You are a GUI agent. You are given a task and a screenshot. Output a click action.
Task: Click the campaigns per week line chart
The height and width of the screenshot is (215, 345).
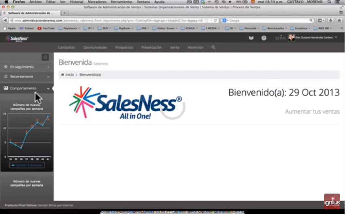(x=27, y=136)
